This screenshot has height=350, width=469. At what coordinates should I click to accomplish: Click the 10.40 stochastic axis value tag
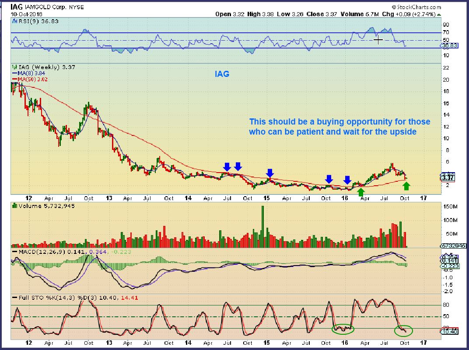[449, 331]
